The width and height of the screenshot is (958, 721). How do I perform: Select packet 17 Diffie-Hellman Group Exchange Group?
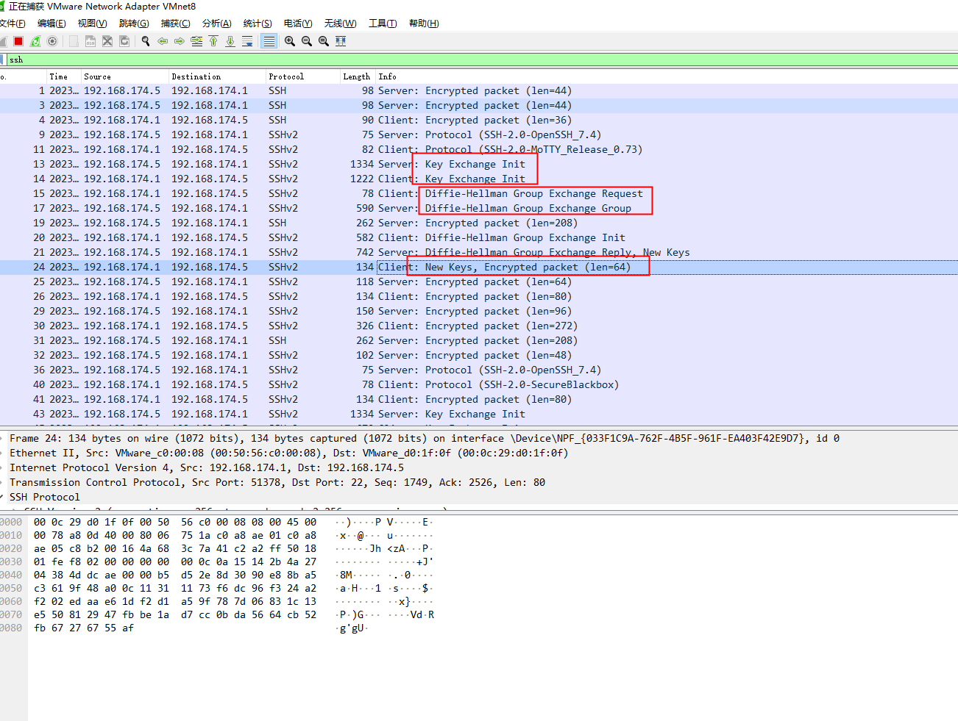(x=479, y=208)
